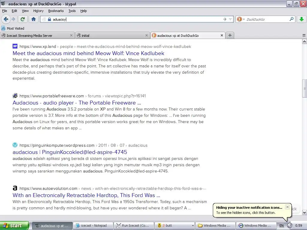The height and width of the screenshot is (230, 307).
Task: Open Audacious audio player Portable Freeware link
Action: click(77, 103)
